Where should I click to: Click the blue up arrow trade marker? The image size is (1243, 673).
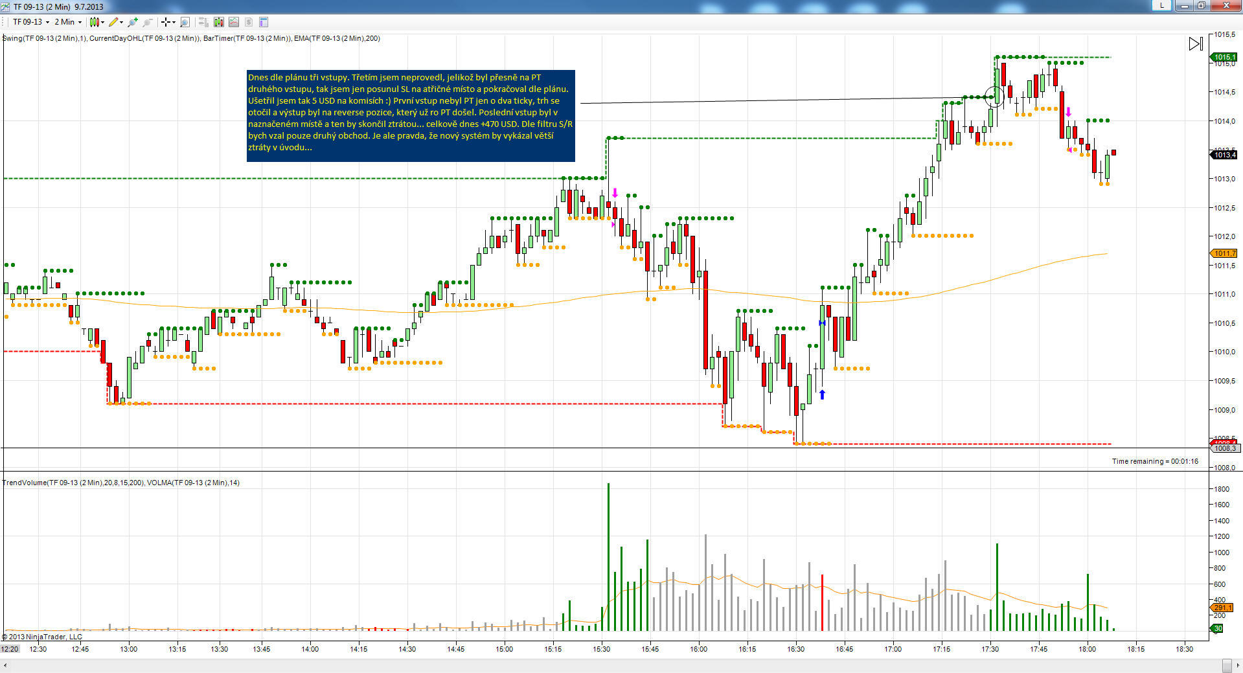[x=822, y=394]
